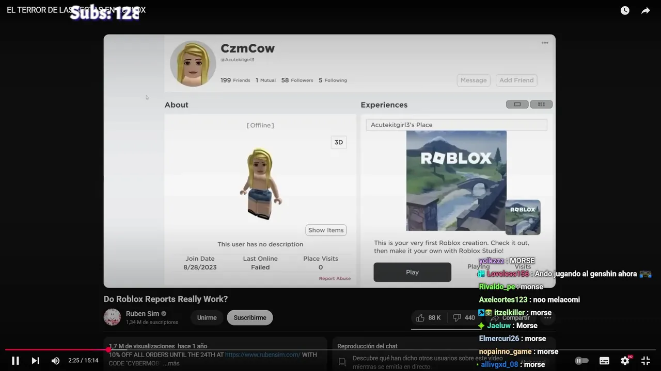Click the Report Abuse link
The image size is (661, 371).
tap(335, 278)
